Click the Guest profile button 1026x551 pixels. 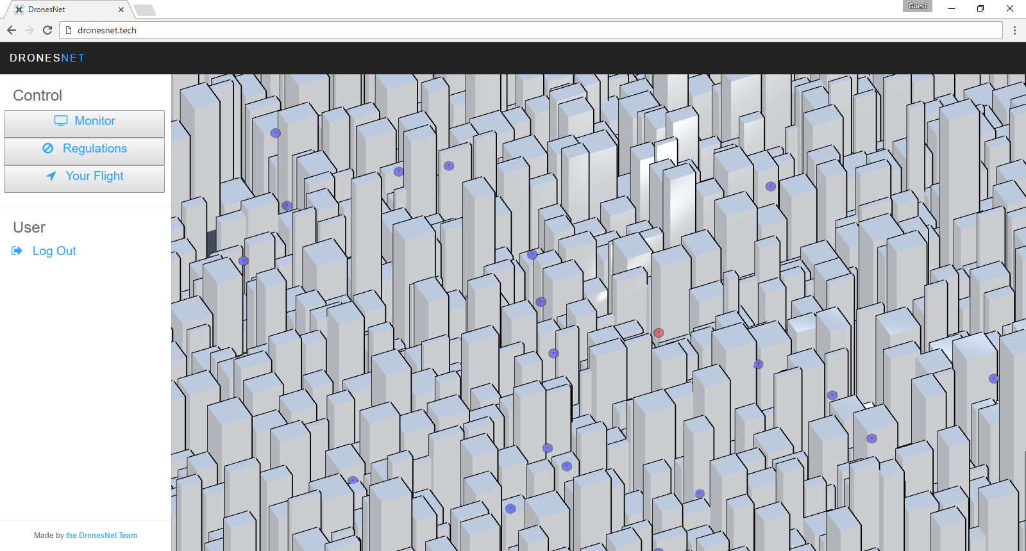[918, 6]
